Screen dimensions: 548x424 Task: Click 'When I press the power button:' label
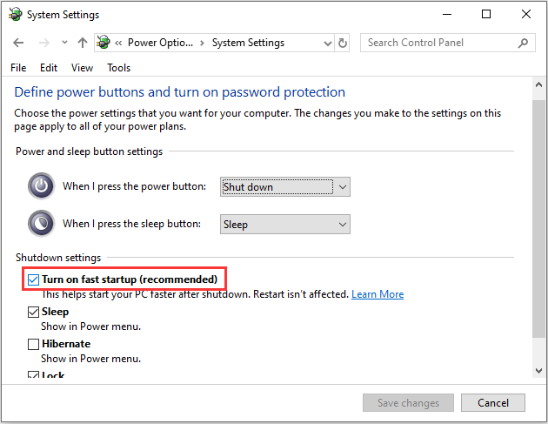(134, 186)
